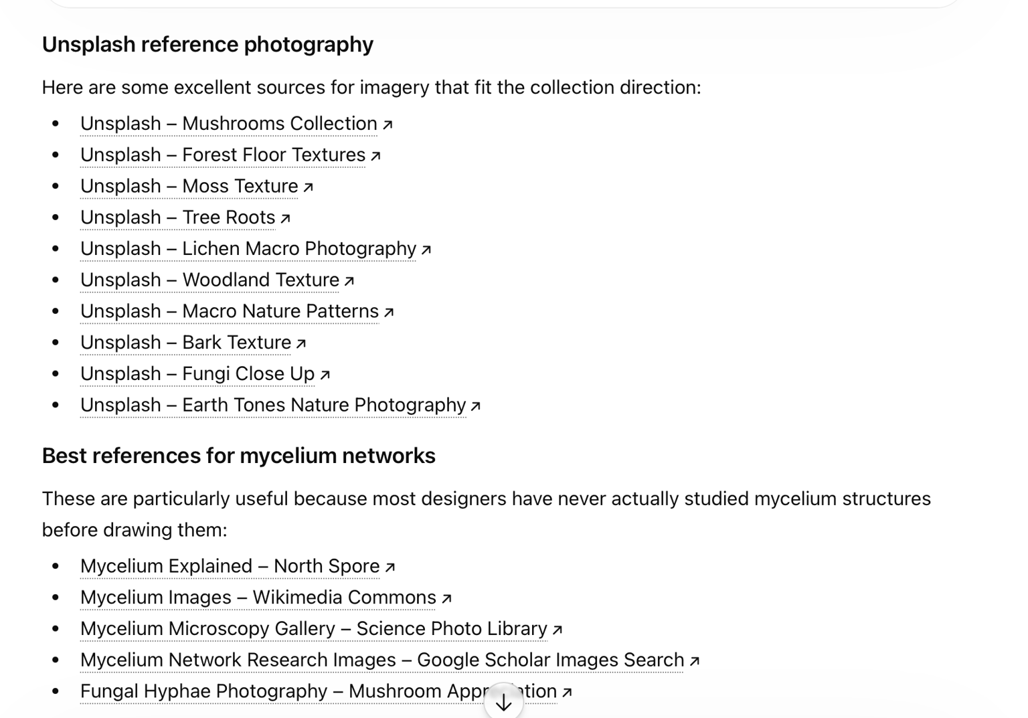Click external arrow icon after Google Scholar Images Search

(x=694, y=661)
